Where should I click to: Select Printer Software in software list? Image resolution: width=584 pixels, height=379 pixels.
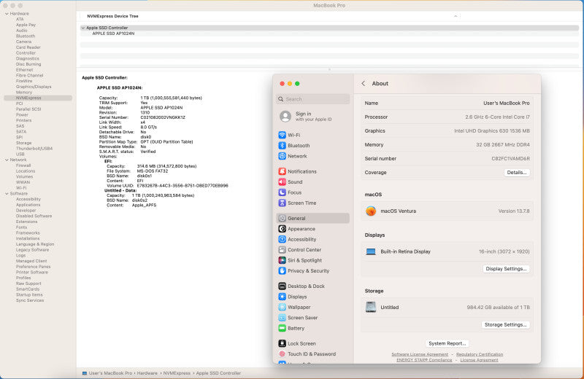pos(32,273)
